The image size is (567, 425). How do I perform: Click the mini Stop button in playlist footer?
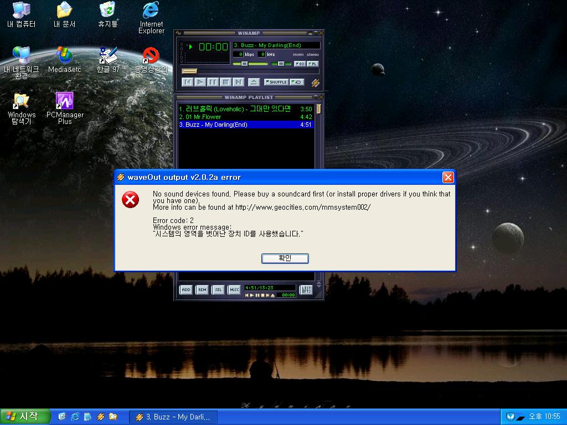pos(262,296)
